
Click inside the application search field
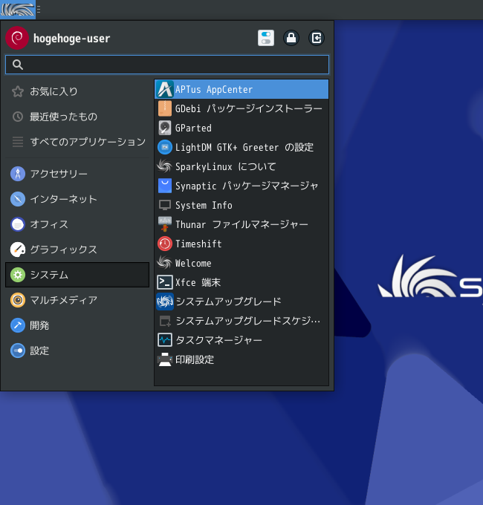pos(167,65)
